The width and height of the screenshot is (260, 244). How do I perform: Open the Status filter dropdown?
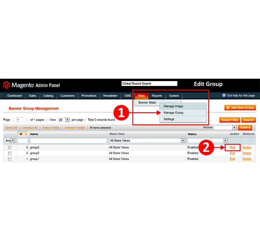click(207, 141)
